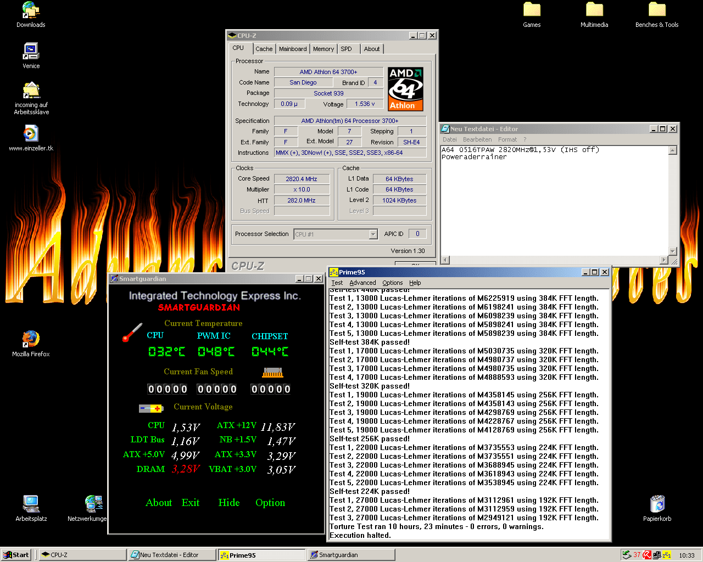Click the CPU temperature reading 032°C
Screen dimensions: 703x562
(167, 351)
